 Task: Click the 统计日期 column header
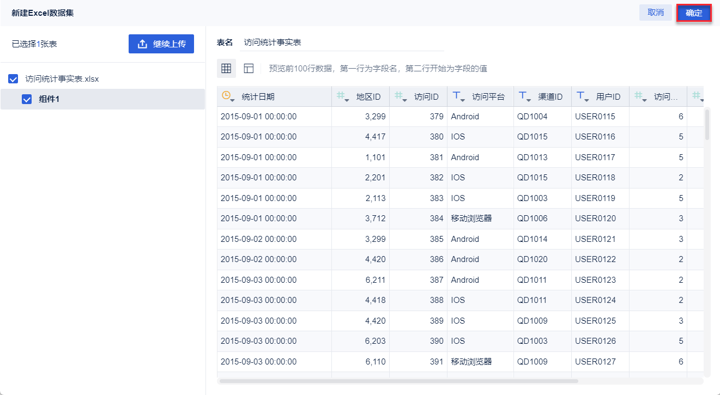(x=258, y=97)
